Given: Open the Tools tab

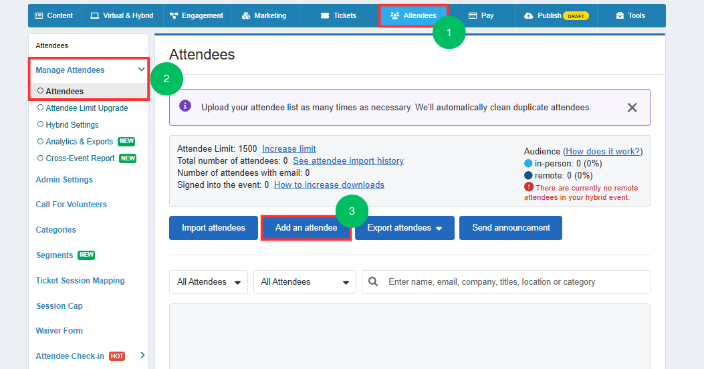Looking at the screenshot, I should (630, 15).
